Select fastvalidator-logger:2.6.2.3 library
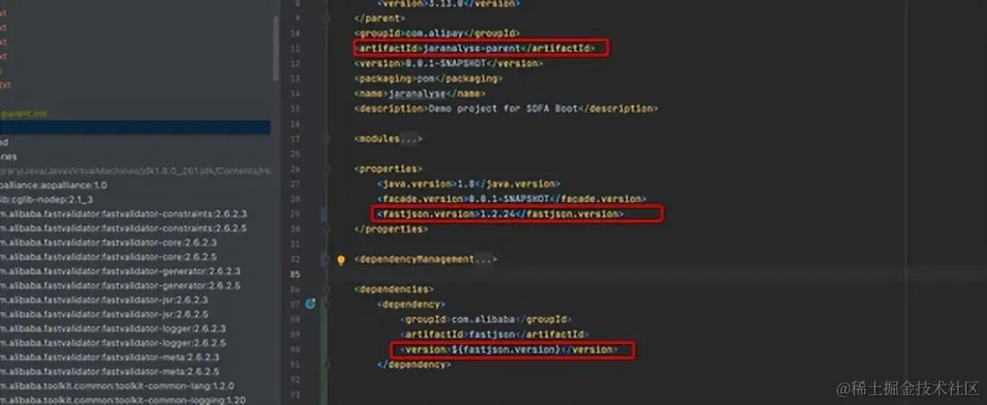Image resolution: width=987 pixels, height=405 pixels. click(113, 328)
